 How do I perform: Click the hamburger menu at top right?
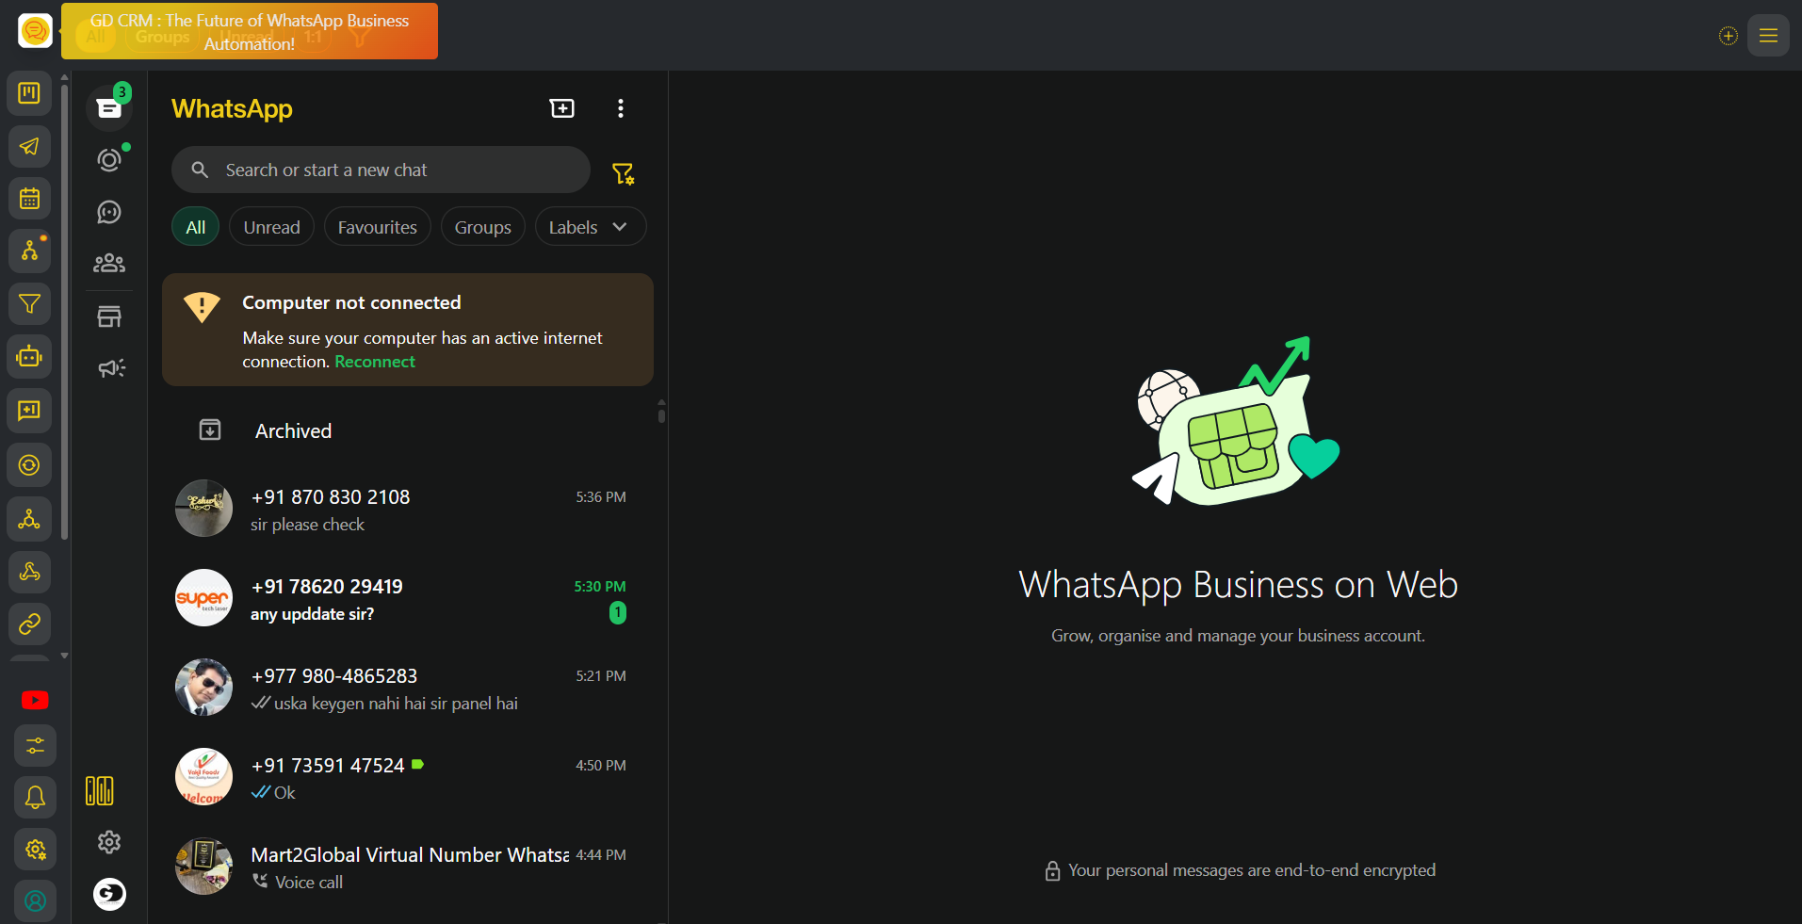(x=1768, y=36)
